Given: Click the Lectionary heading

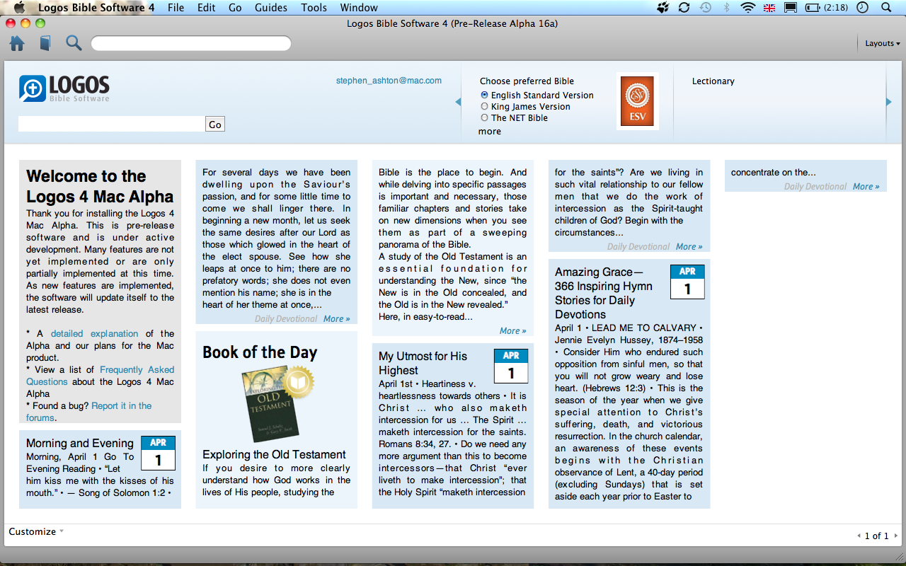Looking at the screenshot, I should 713,81.
